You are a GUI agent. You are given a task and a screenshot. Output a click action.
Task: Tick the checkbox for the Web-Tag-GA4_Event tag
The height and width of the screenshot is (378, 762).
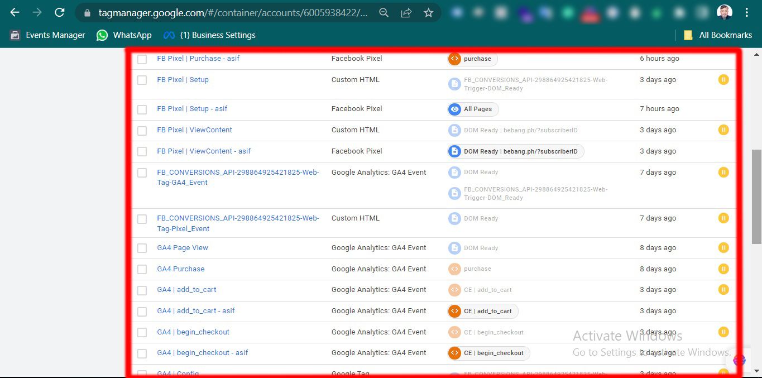(x=142, y=173)
